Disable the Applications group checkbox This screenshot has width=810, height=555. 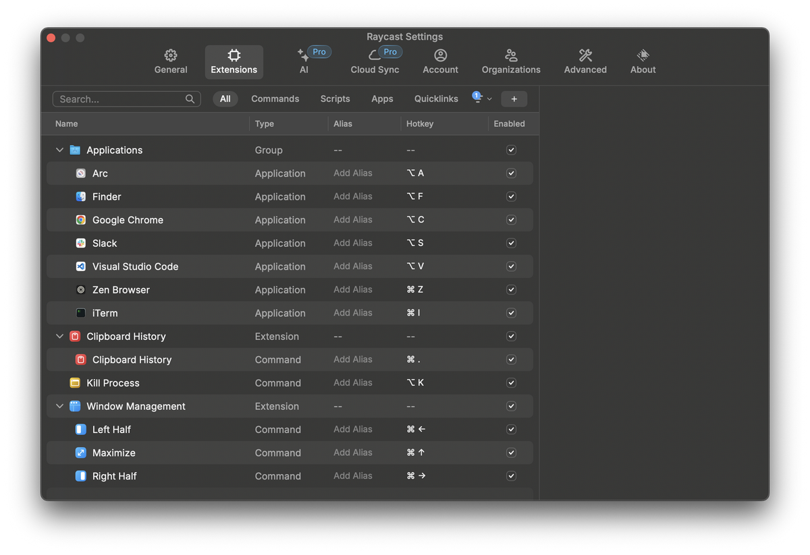[511, 150]
